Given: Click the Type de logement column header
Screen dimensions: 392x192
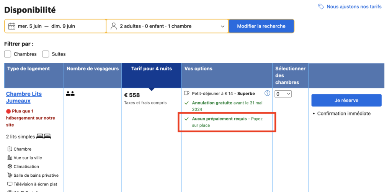Looking at the screenshot, I should tap(29, 69).
